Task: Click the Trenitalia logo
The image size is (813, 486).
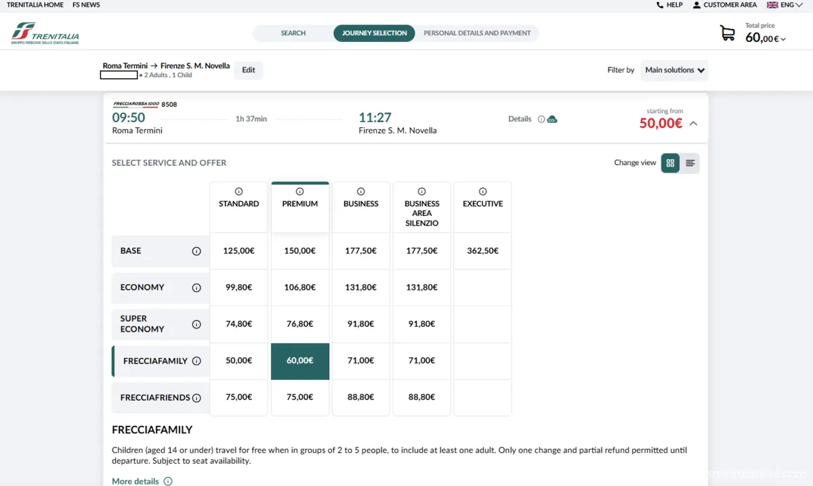Action: 45,33
